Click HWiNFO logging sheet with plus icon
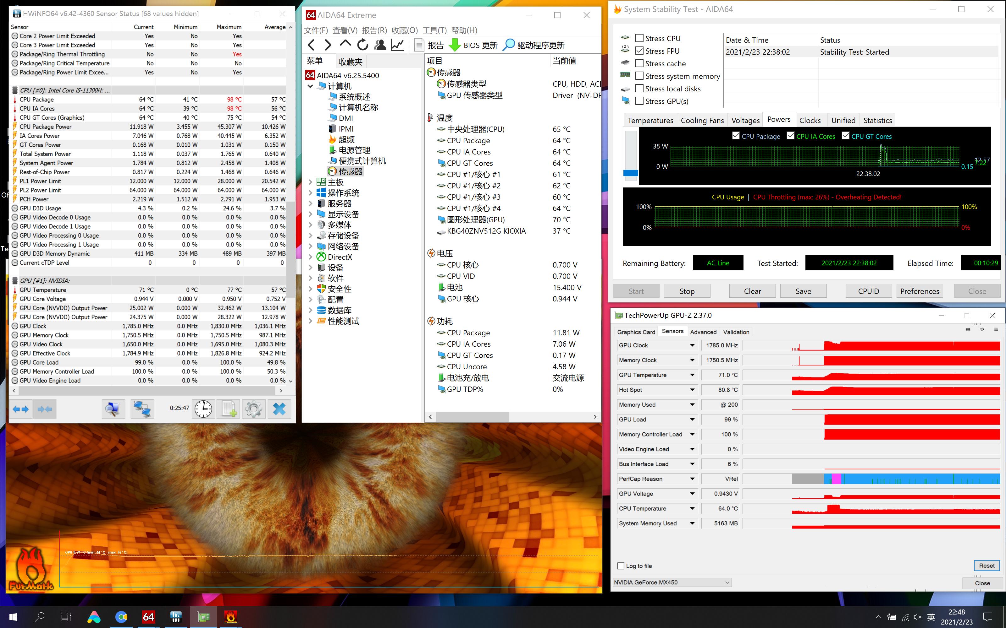Image resolution: width=1006 pixels, height=628 pixels. pyautogui.click(x=229, y=409)
